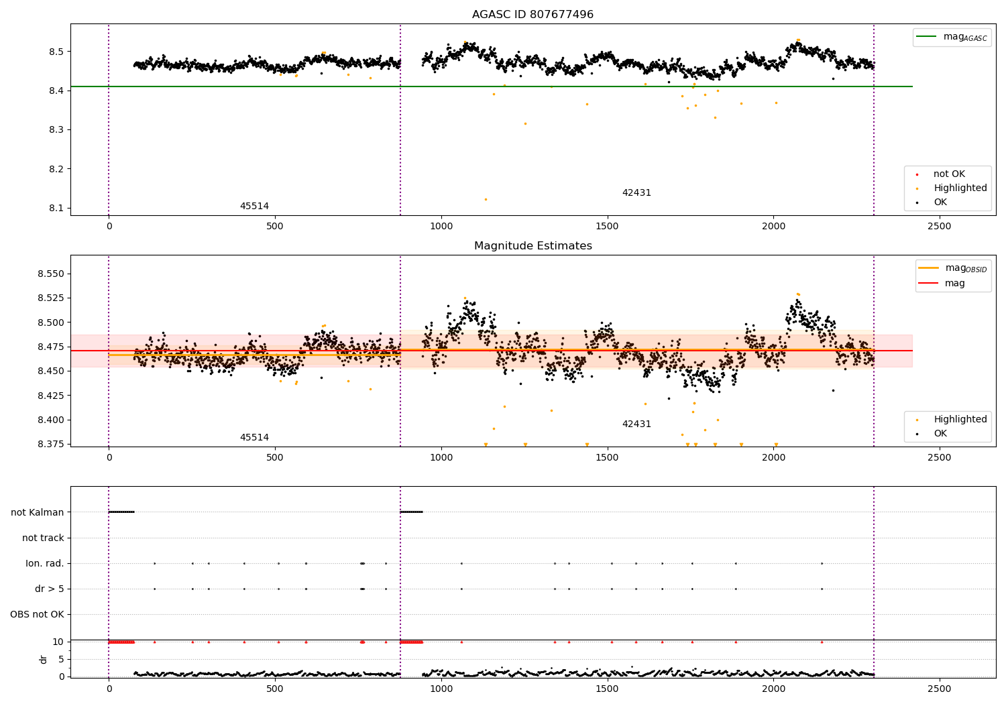1006x704 pixels.
Task: Click y-axis tick "8.425" on middle plot
Action: pyautogui.click(x=51, y=396)
